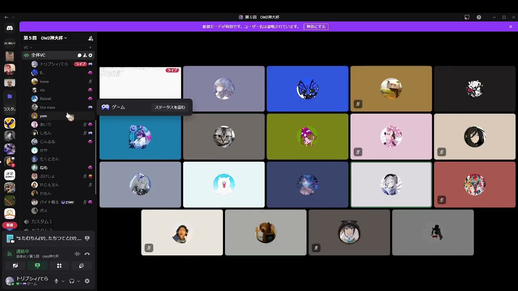This screenshot has height=291, width=518.
Task: Click 無効にする in the streamer mode banner
Action: pos(316,27)
